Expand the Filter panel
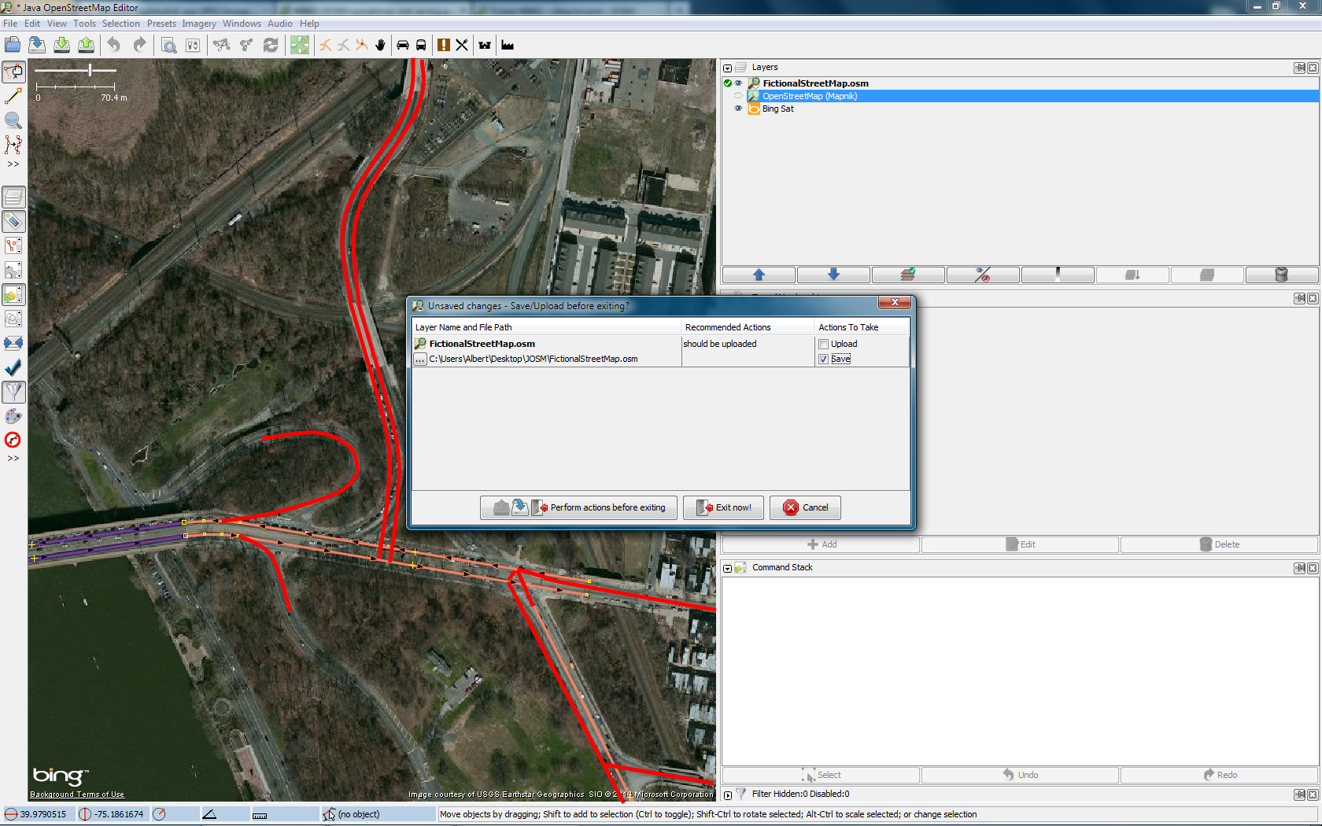Screen dimensions: 1322x826 coord(728,795)
